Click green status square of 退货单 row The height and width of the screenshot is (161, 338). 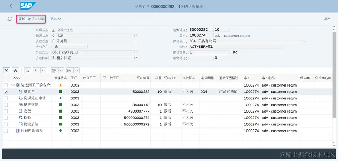click(x=60, y=92)
